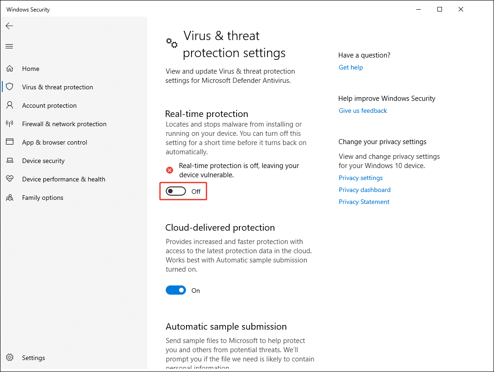Click the Device security icon
494x372 pixels.
pos(10,160)
